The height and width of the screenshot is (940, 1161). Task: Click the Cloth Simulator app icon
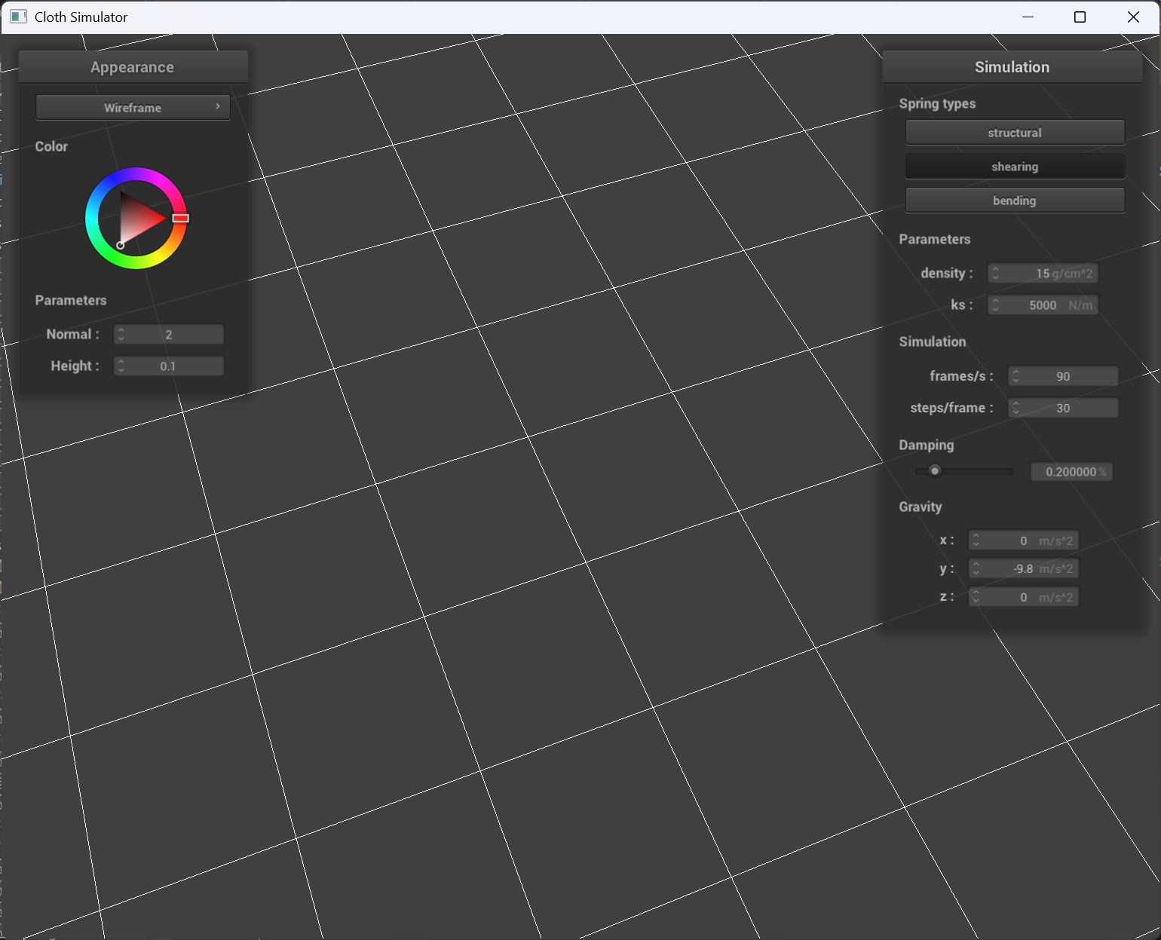(x=18, y=17)
